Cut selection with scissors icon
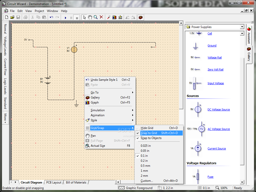Screen dimensions: 256x192 click(x=32, y=17)
